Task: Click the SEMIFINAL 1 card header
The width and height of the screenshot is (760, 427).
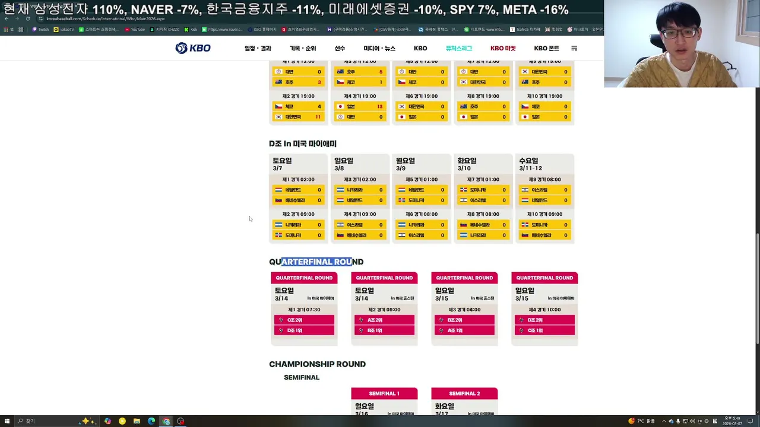Action: [x=384, y=393]
